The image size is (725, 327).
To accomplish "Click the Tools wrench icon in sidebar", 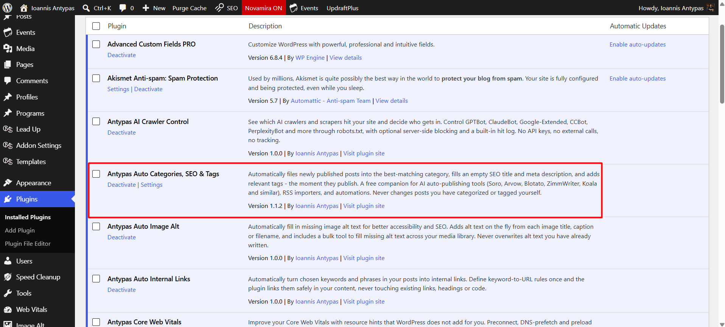I will pyautogui.click(x=8, y=293).
